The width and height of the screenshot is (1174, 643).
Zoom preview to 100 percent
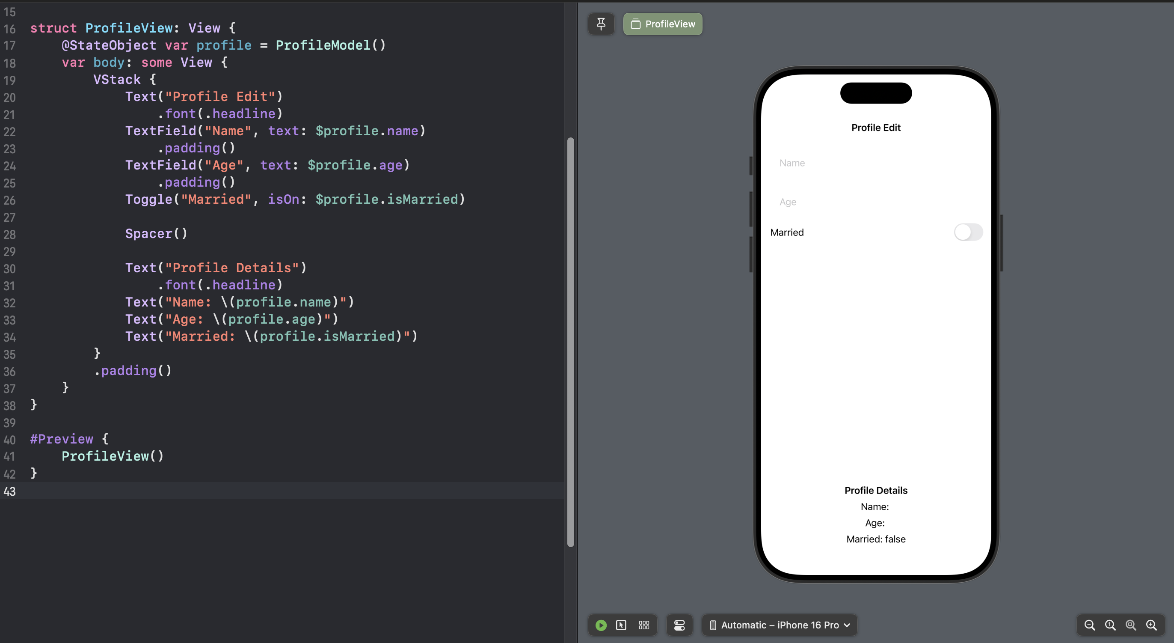coord(1110,625)
